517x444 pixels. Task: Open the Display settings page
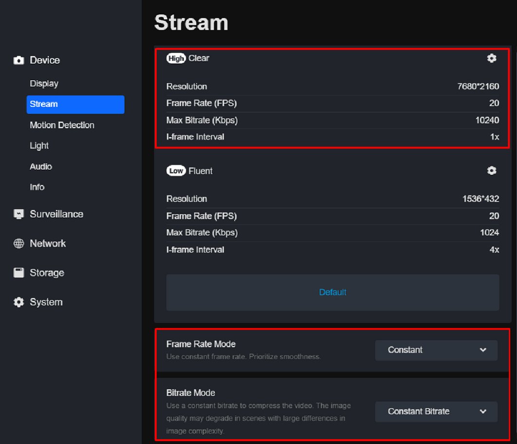44,84
